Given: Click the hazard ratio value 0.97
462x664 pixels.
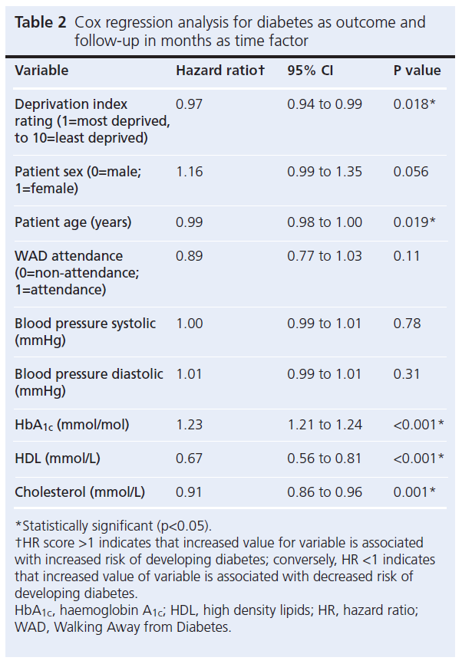Looking at the screenshot, I should point(190,104).
